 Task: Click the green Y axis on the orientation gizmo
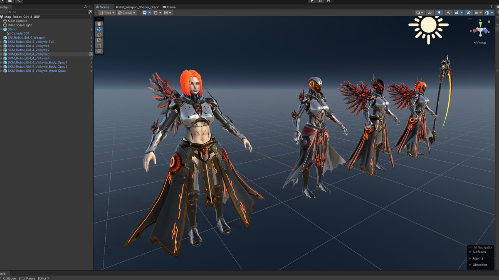point(481,24)
